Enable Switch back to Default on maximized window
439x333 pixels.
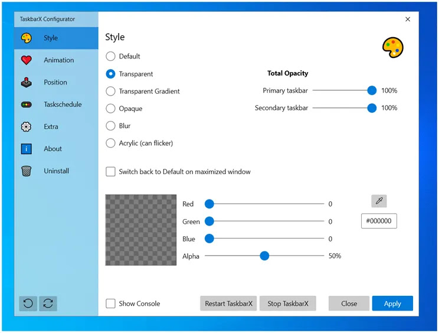[110, 172]
